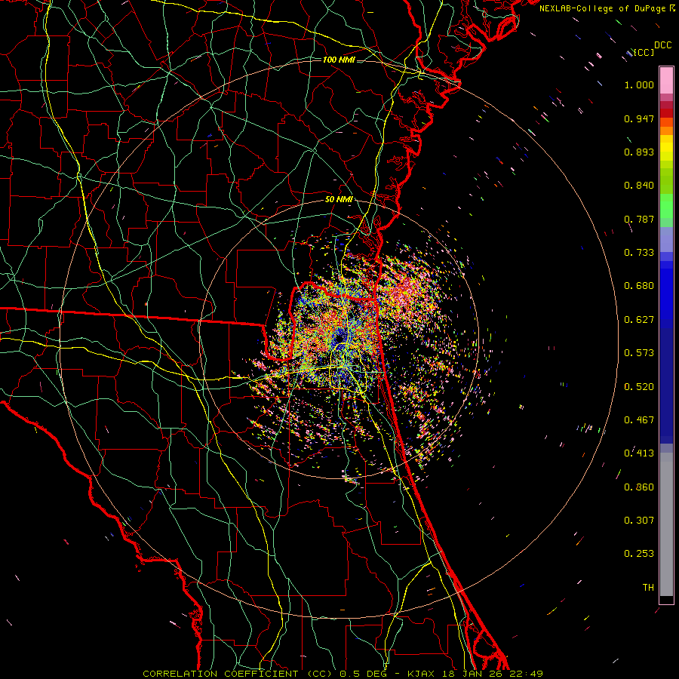Click the 0.627 color scale value

point(639,320)
